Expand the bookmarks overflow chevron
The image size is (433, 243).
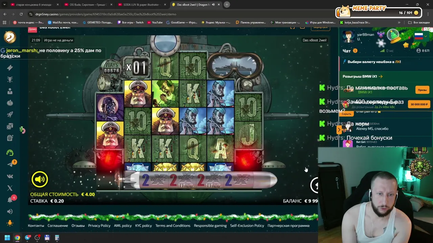point(399,23)
